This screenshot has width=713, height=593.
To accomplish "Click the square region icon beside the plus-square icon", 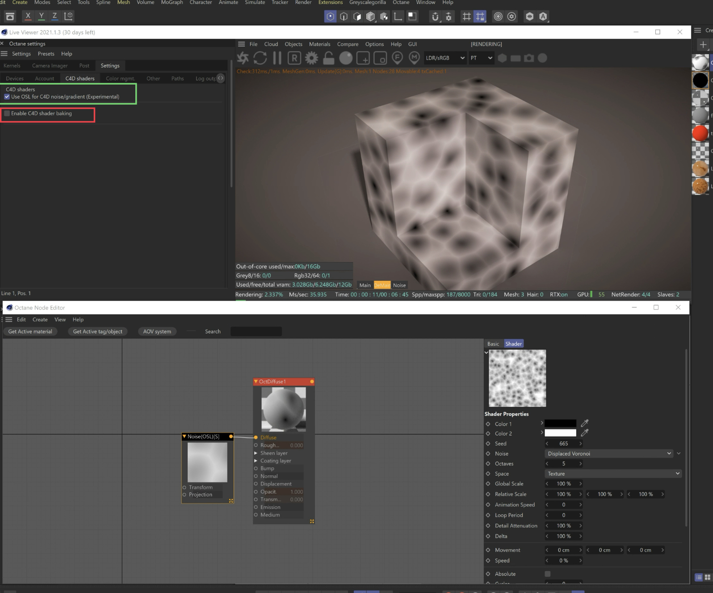I will point(380,58).
